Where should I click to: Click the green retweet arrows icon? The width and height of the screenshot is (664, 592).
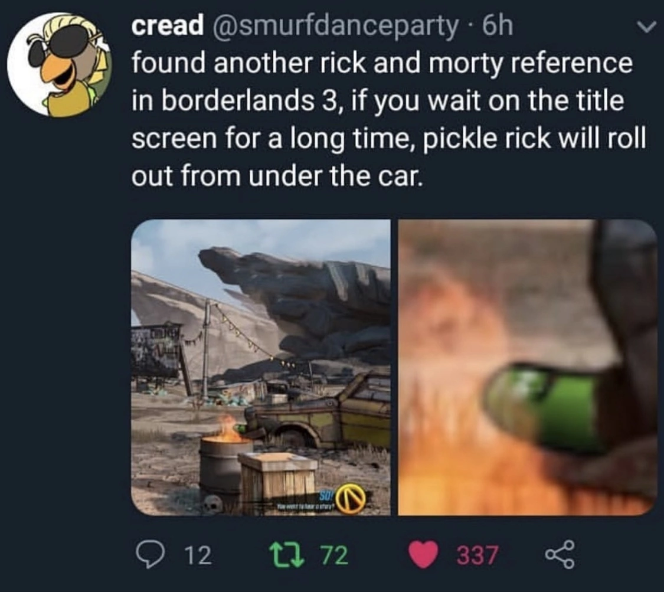287,555
